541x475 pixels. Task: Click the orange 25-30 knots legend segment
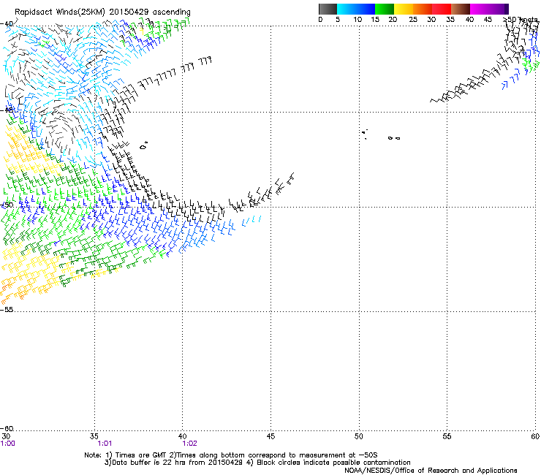[x=423, y=9]
